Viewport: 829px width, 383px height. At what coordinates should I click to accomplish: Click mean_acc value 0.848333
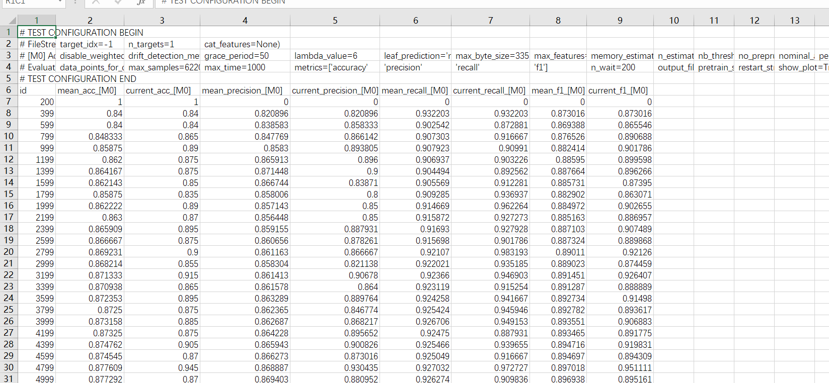[90, 136]
